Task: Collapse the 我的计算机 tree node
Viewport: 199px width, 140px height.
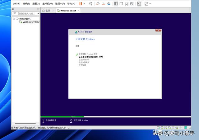Action: [x=14, y=19]
